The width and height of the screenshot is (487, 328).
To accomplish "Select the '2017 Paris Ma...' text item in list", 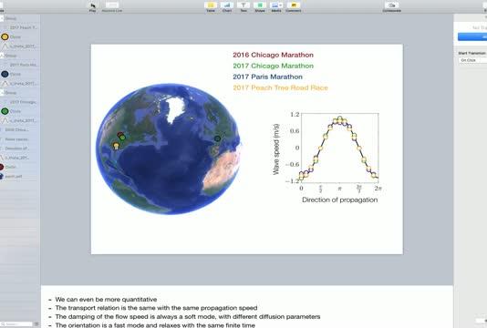I will 24,65.
